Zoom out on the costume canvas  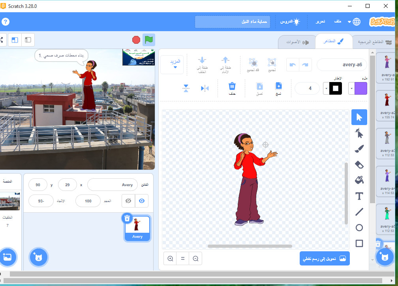point(195,258)
